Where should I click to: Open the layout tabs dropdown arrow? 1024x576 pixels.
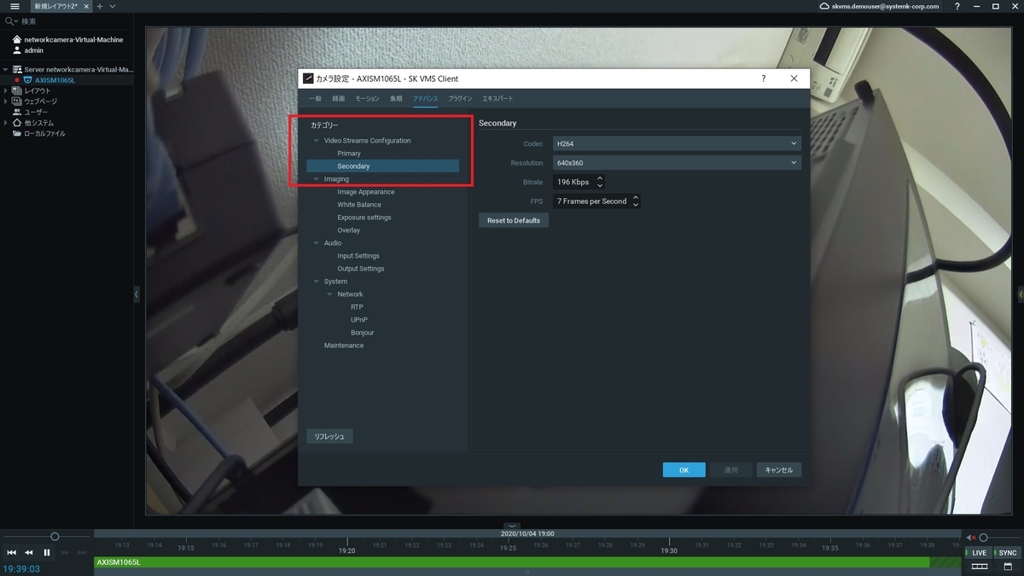point(113,6)
